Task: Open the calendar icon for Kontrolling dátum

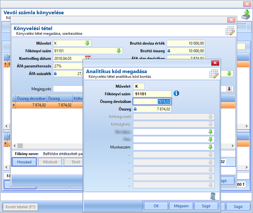Action: pos(88,58)
